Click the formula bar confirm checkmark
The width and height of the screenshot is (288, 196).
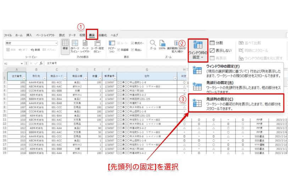[36, 63]
